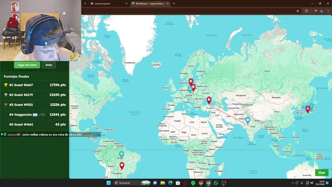Select the #1 Guest #6667 score row
Screen dimensions: 332x187
(x=35, y=85)
